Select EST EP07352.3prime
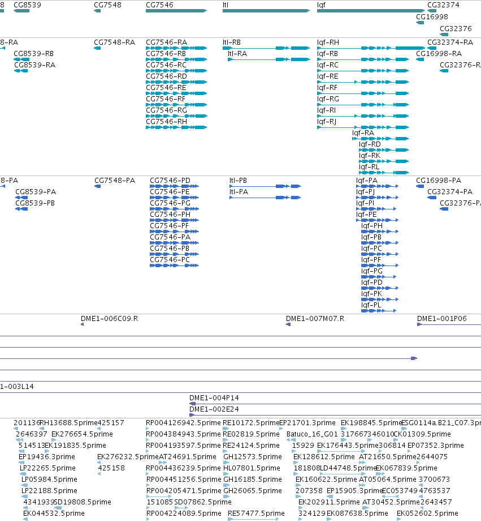This screenshot has height=522, width=481. pyautogui.click(x=435, y=446)
